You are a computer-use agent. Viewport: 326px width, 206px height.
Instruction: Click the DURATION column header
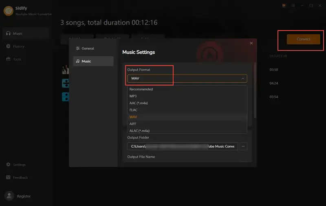[278, 56]
